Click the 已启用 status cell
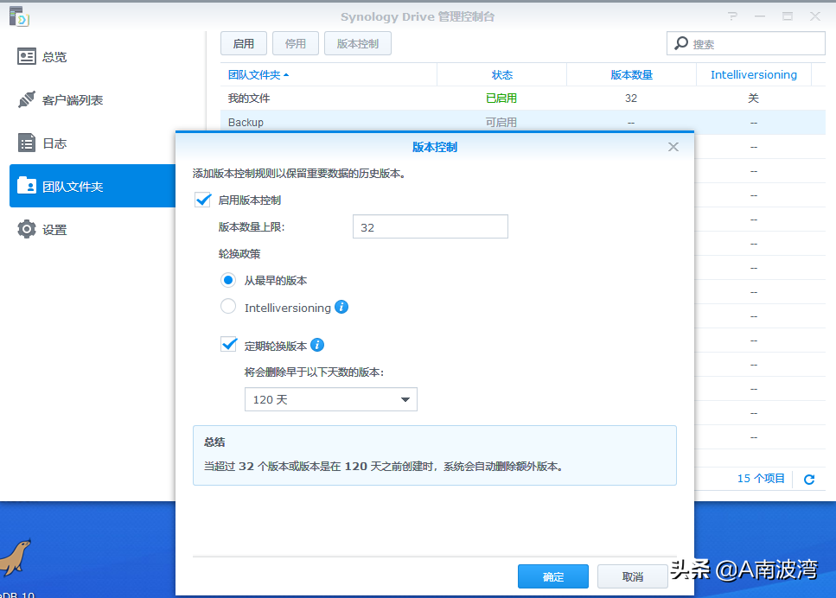Viewport: 836px width, 598px height. click(x=501, y=98)
